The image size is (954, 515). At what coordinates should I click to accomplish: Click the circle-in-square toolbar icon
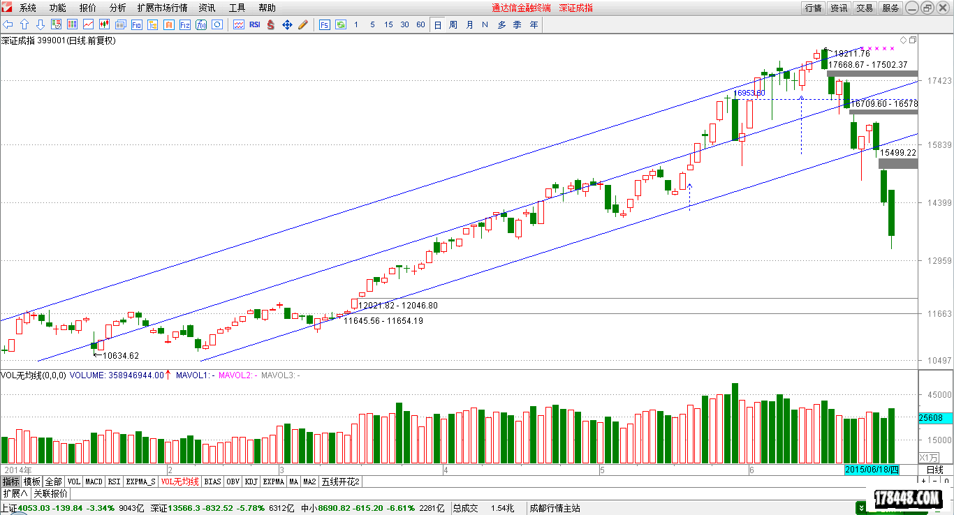tap(217, 24)
